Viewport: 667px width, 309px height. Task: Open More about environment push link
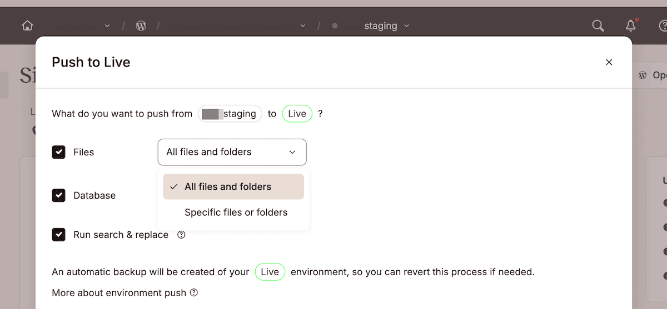point(119,292)
